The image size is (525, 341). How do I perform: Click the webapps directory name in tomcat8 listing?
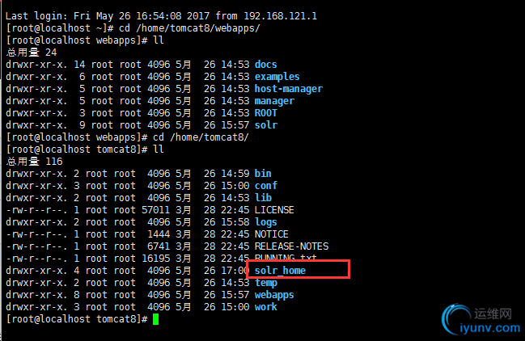pyautogui.click(x=274, y=295)
